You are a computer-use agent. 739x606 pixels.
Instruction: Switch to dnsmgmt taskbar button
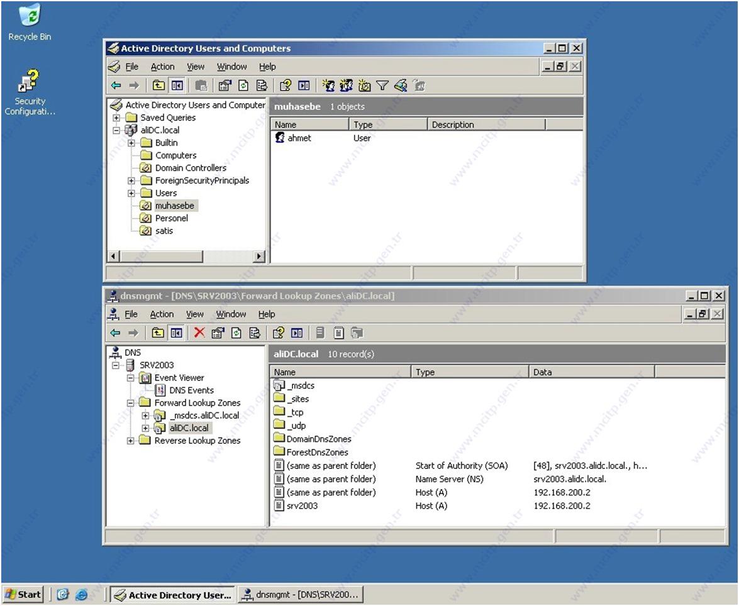click(x=301, y=595)
